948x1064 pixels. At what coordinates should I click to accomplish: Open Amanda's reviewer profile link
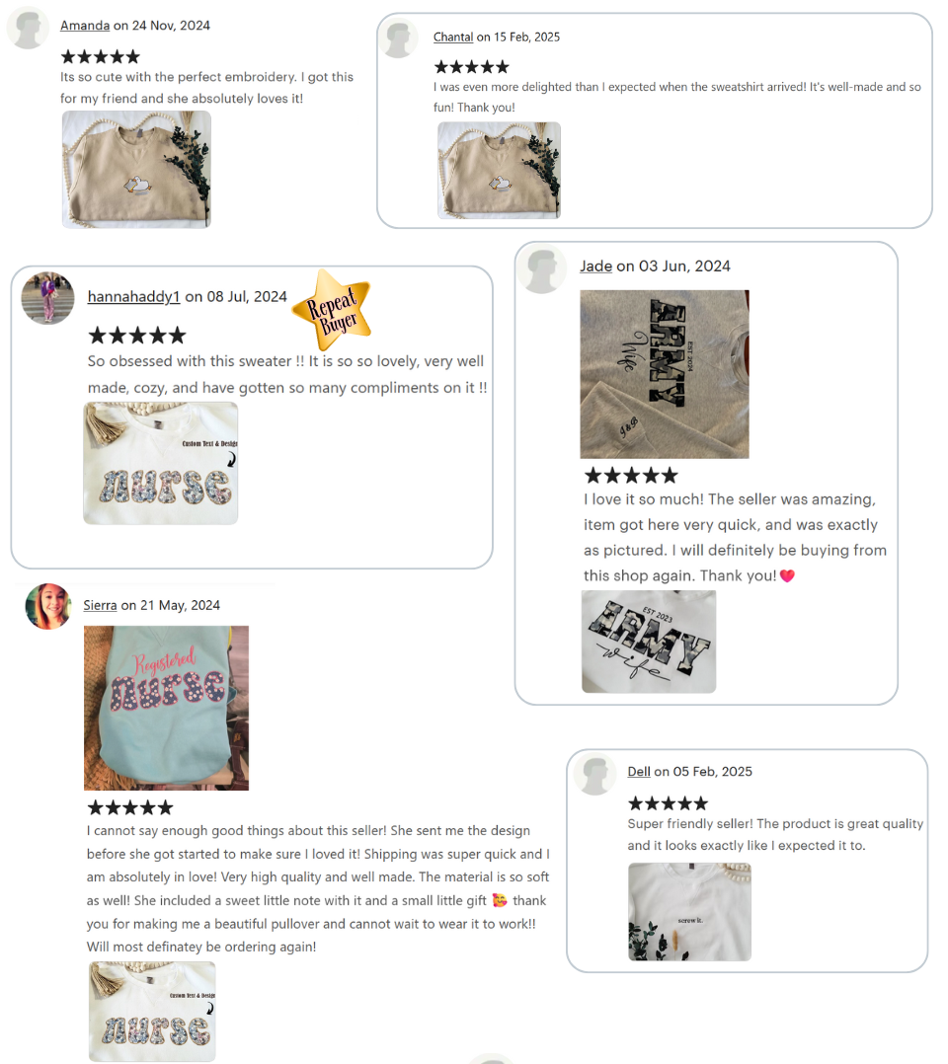[x=85, y=26]
